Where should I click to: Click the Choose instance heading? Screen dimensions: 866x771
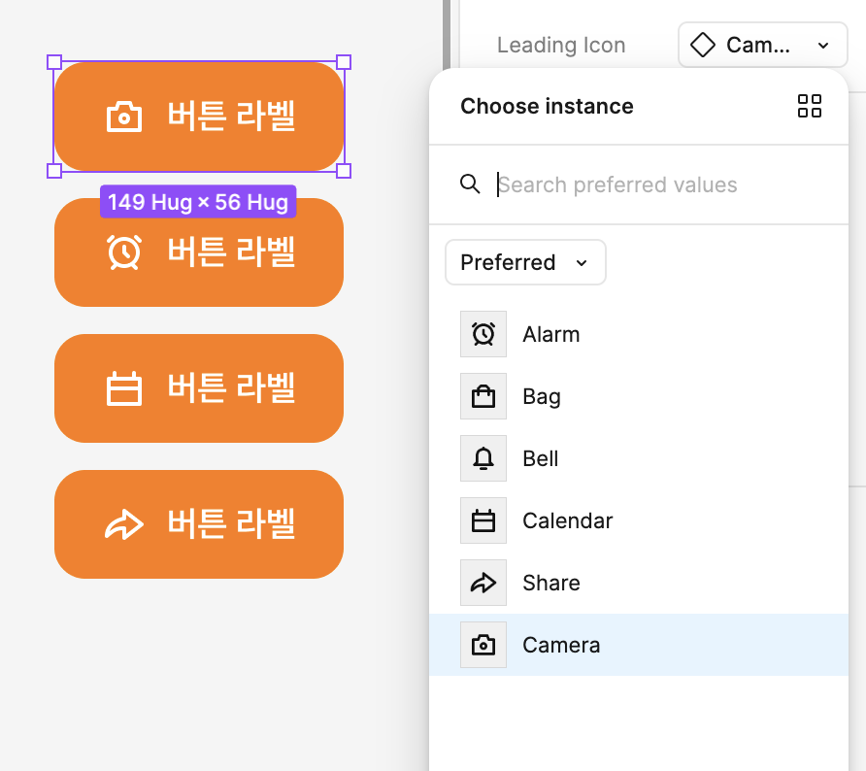tap(547, 106)
